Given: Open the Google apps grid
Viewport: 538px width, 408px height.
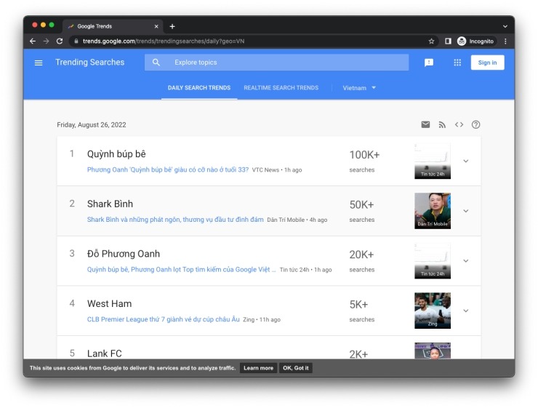Looking at the screenshot, I should tap(457, 63).
